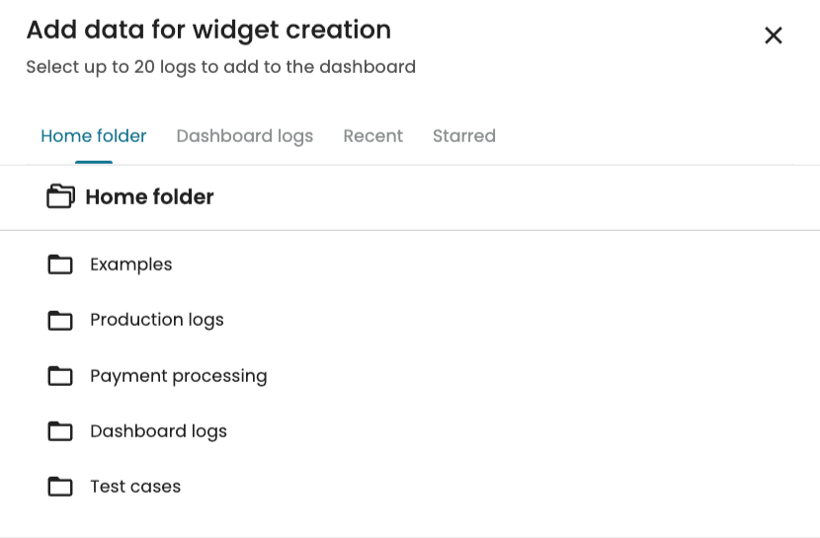The image size is (820, 538).
Task: Click the Payment processing folder icon
Action: (60, 376)
